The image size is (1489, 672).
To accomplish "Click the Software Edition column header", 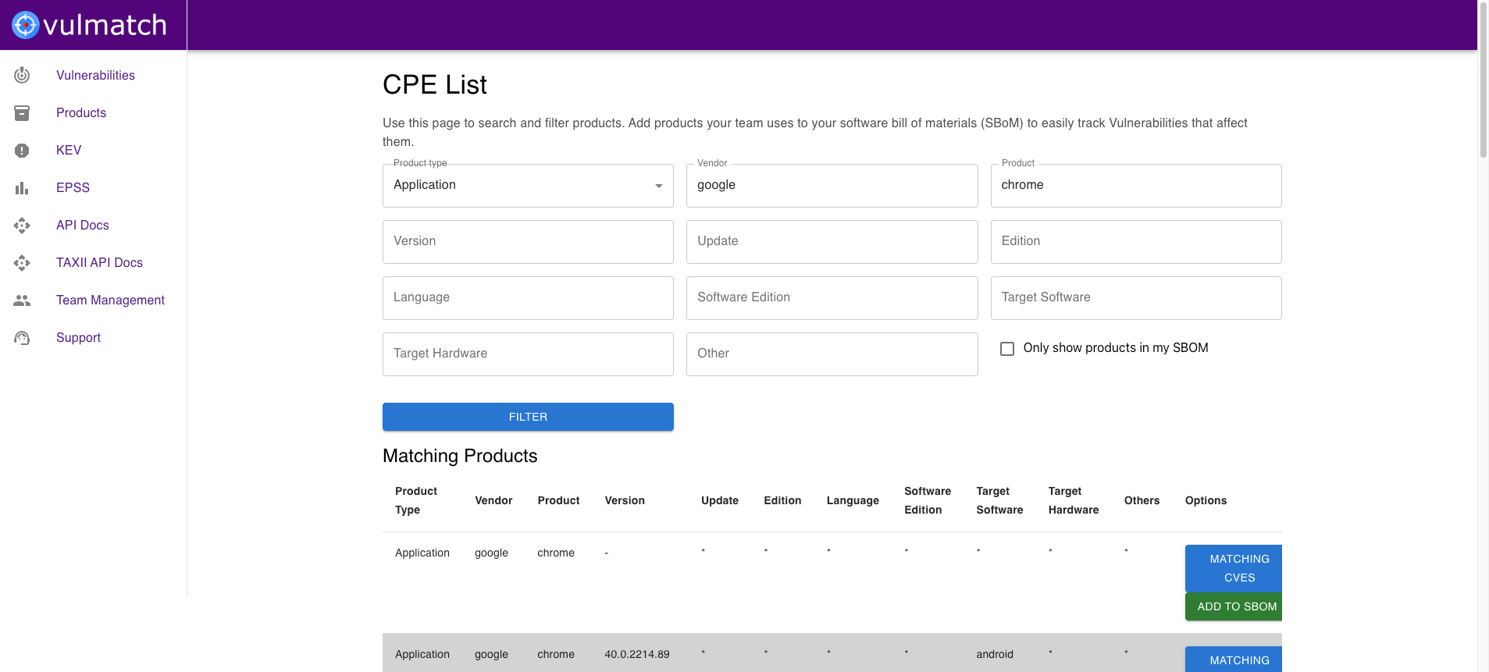I will [928, 500].
